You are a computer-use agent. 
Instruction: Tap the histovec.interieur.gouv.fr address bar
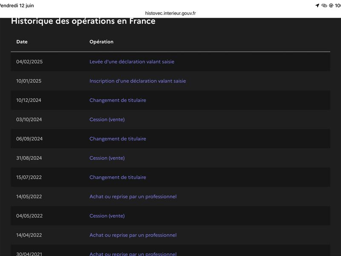[x=170, y=13]
